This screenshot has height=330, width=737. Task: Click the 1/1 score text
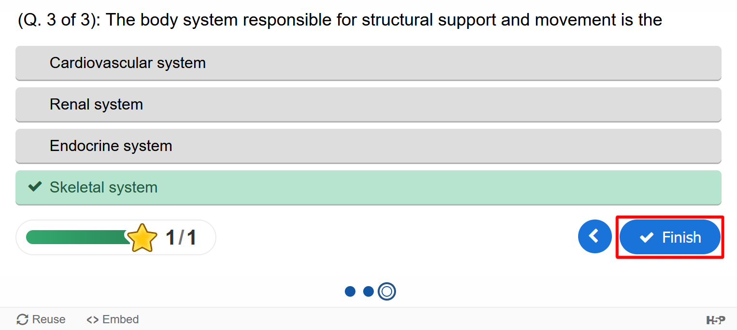(181, 237)
